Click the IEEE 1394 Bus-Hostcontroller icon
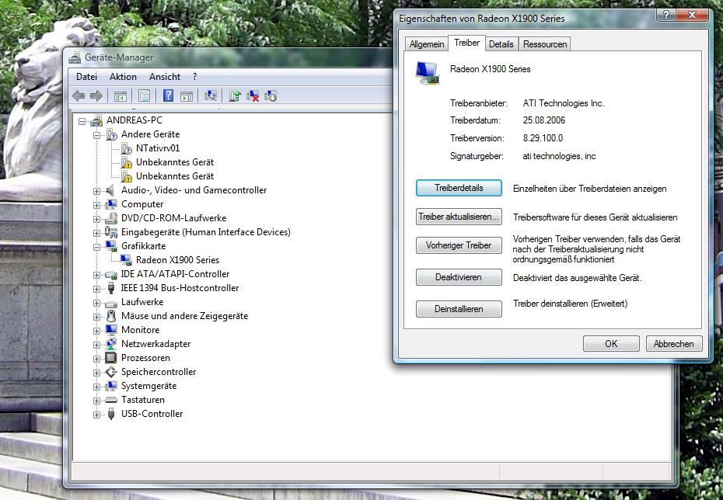Screen dimensions: 723x500 click(110, 288)
